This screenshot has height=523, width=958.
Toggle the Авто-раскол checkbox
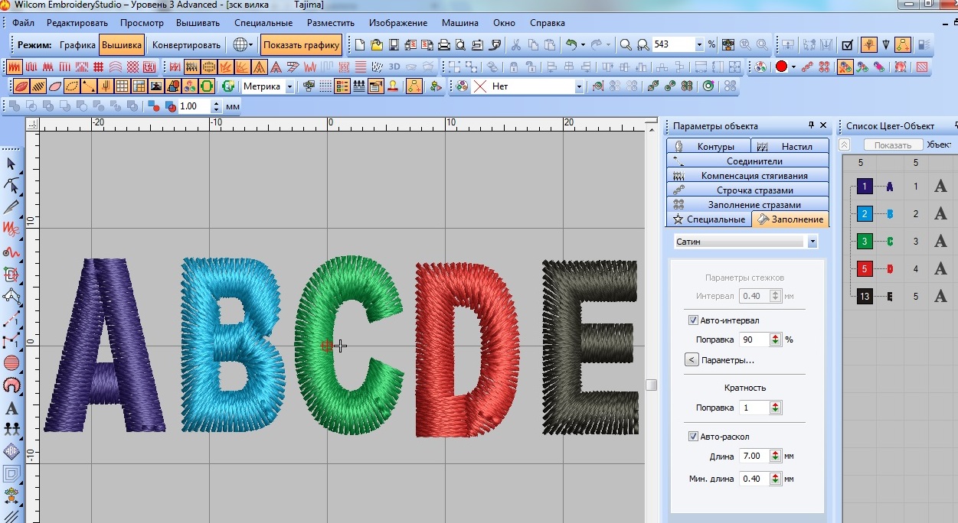pyautogui.click(x=694, y=437)
